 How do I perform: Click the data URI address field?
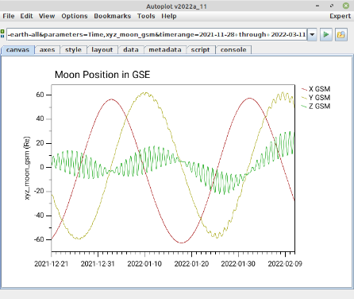tap(156, 35)
